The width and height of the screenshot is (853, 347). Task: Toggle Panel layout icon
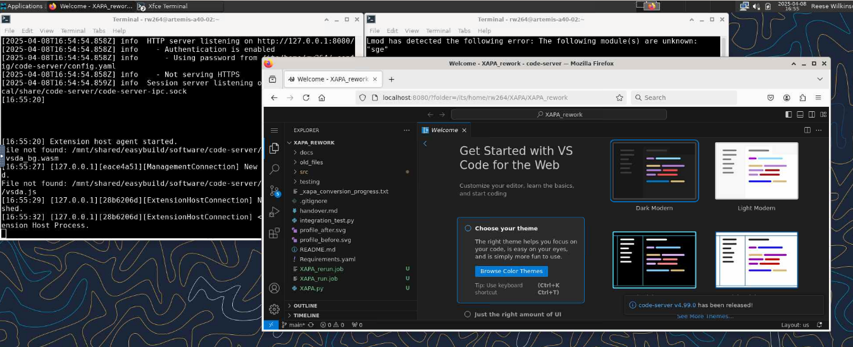tap(800, 114)
